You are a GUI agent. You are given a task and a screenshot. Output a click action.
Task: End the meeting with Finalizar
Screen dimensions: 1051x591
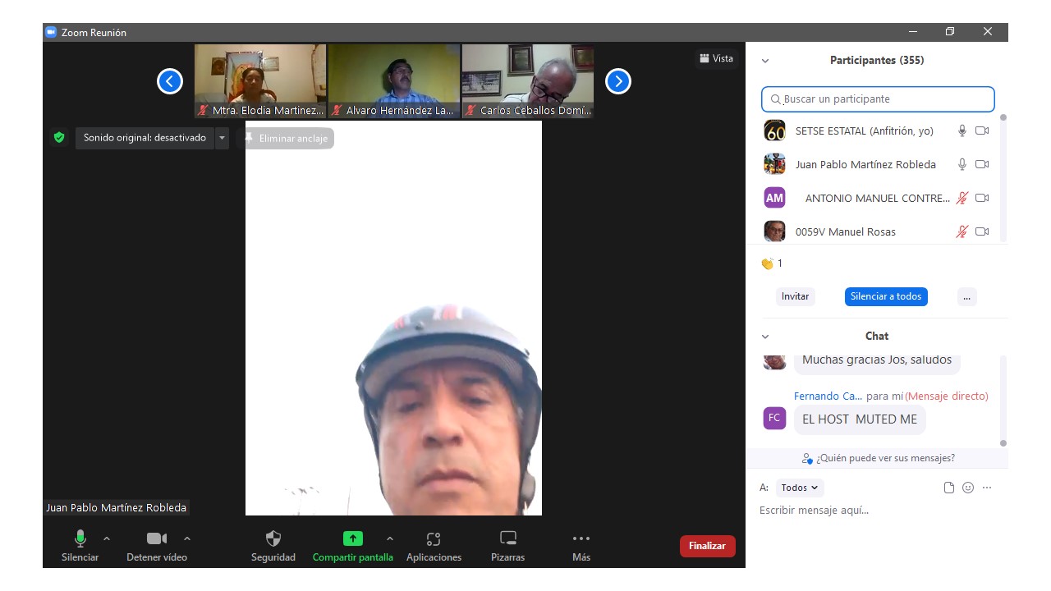click(x=707, y=546)
